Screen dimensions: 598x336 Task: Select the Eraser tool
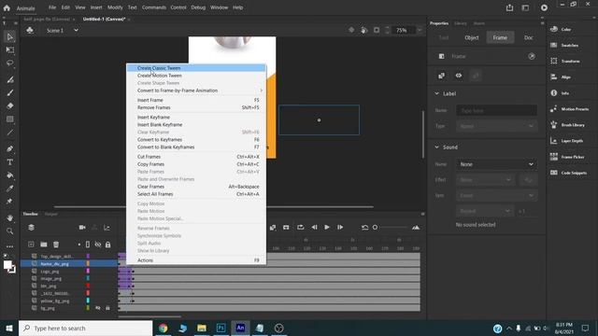pyautogui.click(x=10, y=105)
